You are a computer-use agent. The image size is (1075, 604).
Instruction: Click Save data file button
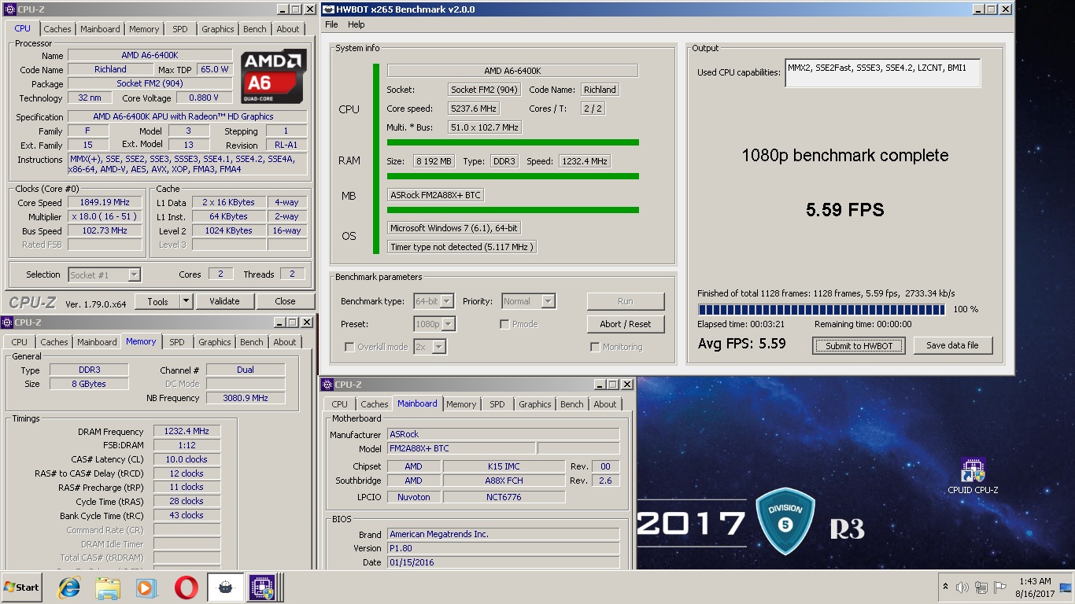[x=952, y=345]
